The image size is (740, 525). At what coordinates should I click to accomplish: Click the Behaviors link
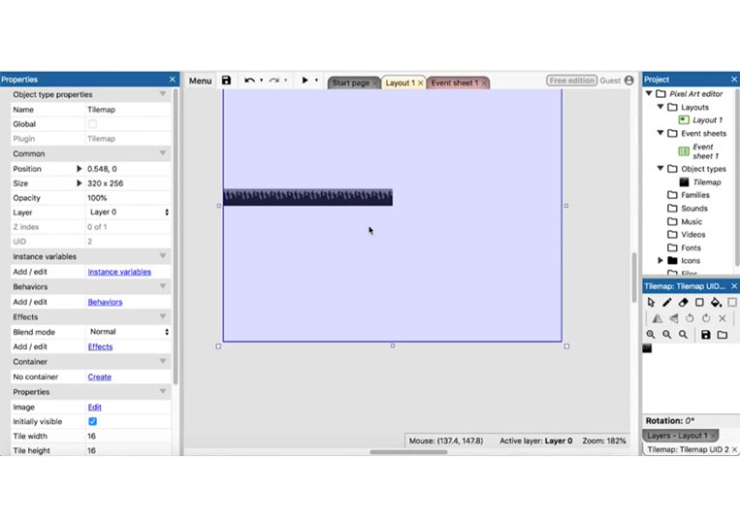tap(105, 302)
